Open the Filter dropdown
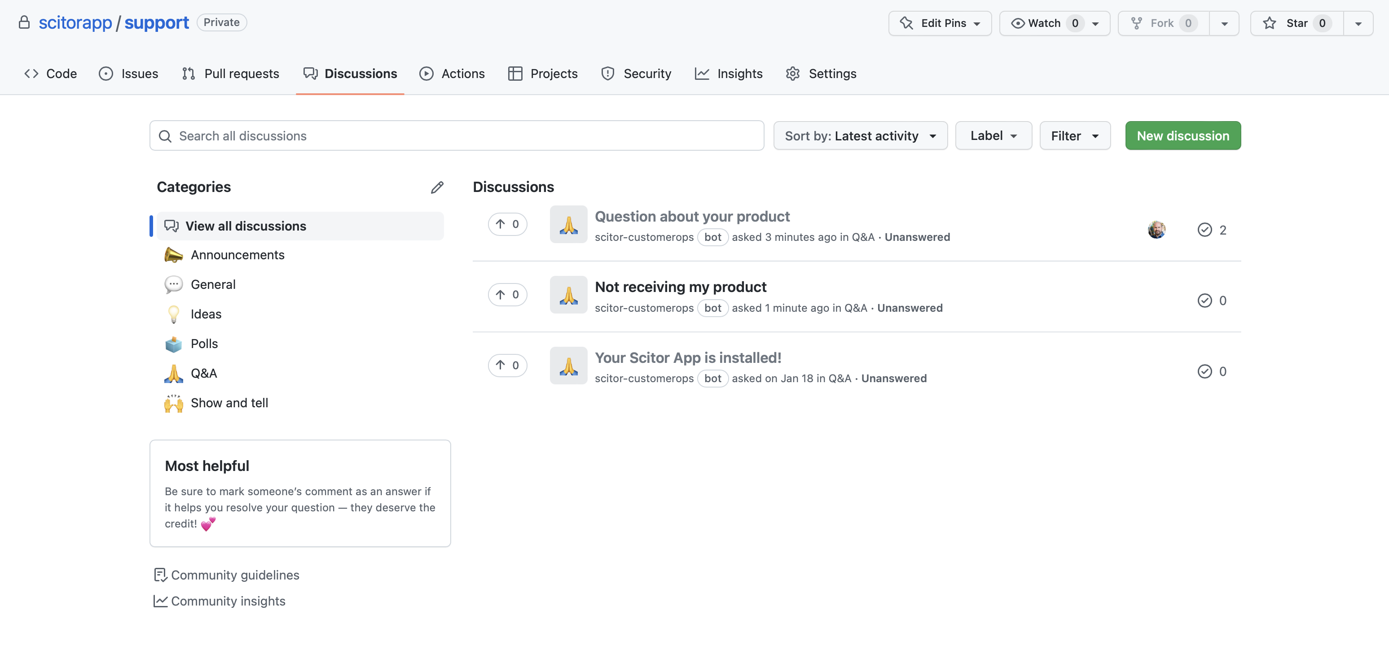This screenshot has height=645, width=1389. click(x=1075, y=136)
